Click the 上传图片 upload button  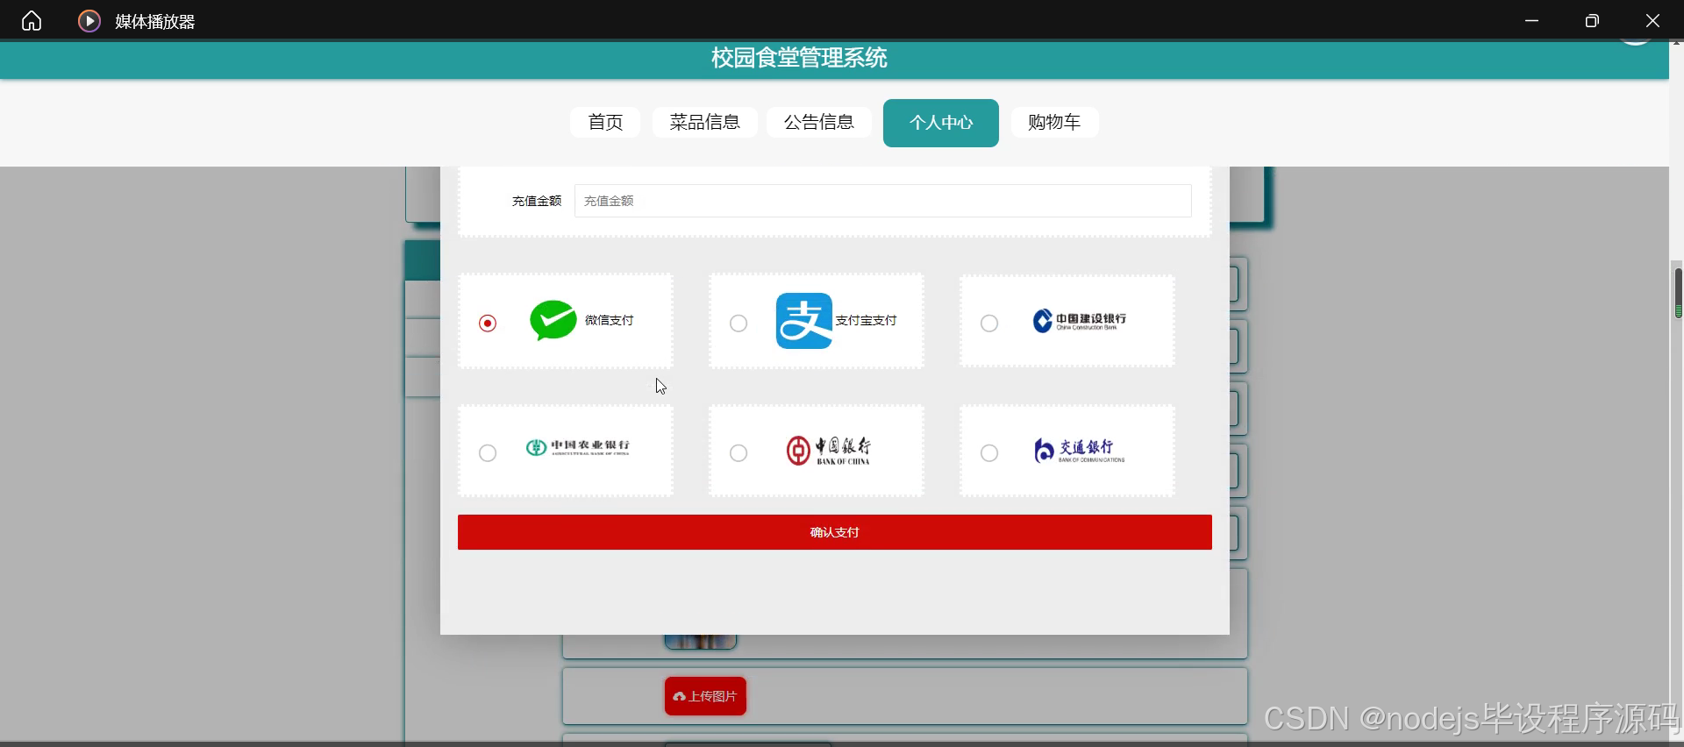[x=705, y=696]
